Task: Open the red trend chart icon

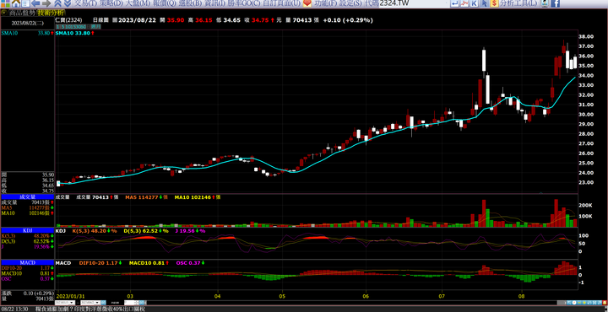Action: coord(464,3)
